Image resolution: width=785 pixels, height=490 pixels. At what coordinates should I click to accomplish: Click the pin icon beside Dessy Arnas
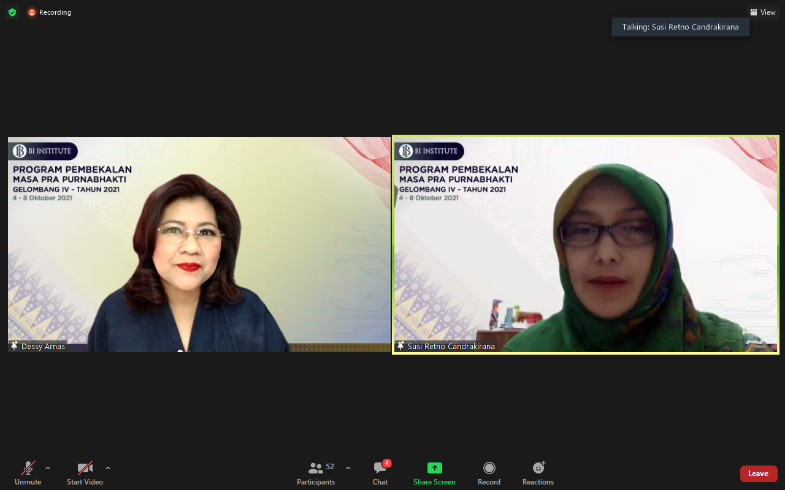pyautogui.click(x=14, y=346)
